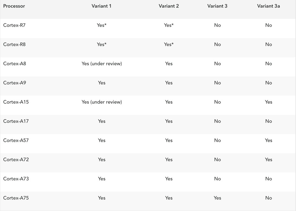The image size is (296, 211).
Task: Select the Cortex-A75 processor cell
Action: click(16, 198)
